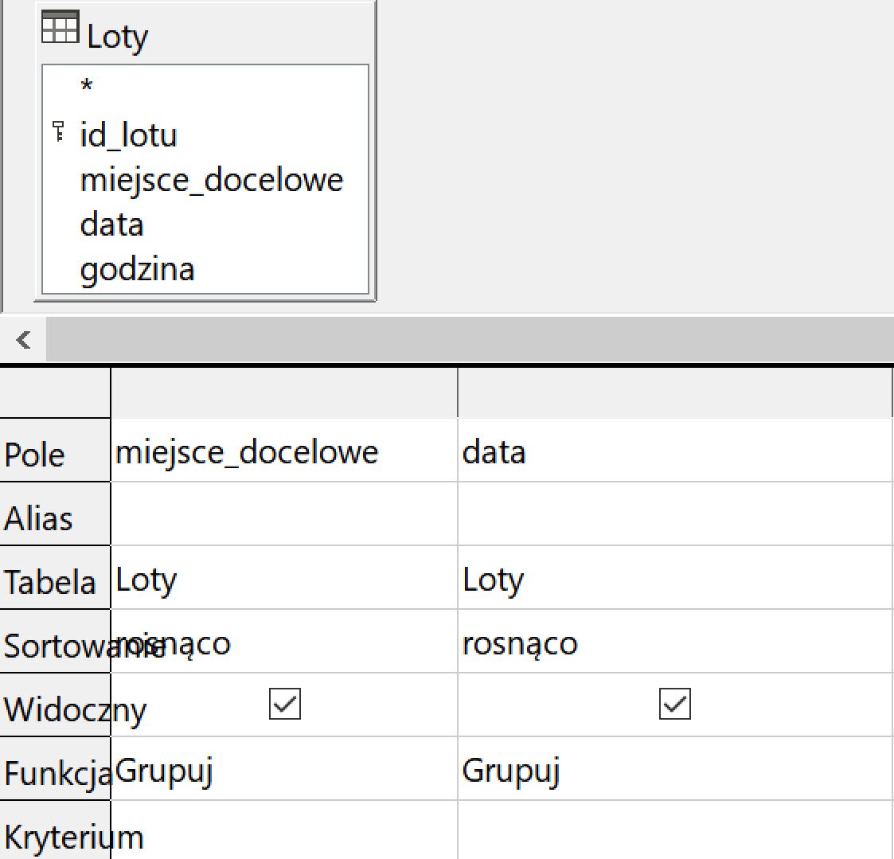Select miejsce_docelowe in the Loty table list
This screenshot has width=894, height=859.
(211, 180)
